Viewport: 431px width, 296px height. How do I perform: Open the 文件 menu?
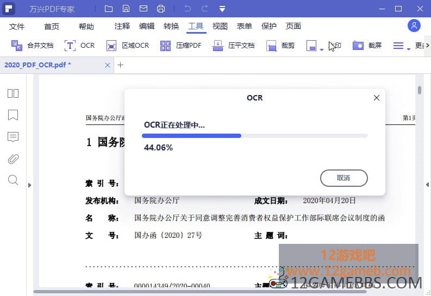(x=17, y=27)
